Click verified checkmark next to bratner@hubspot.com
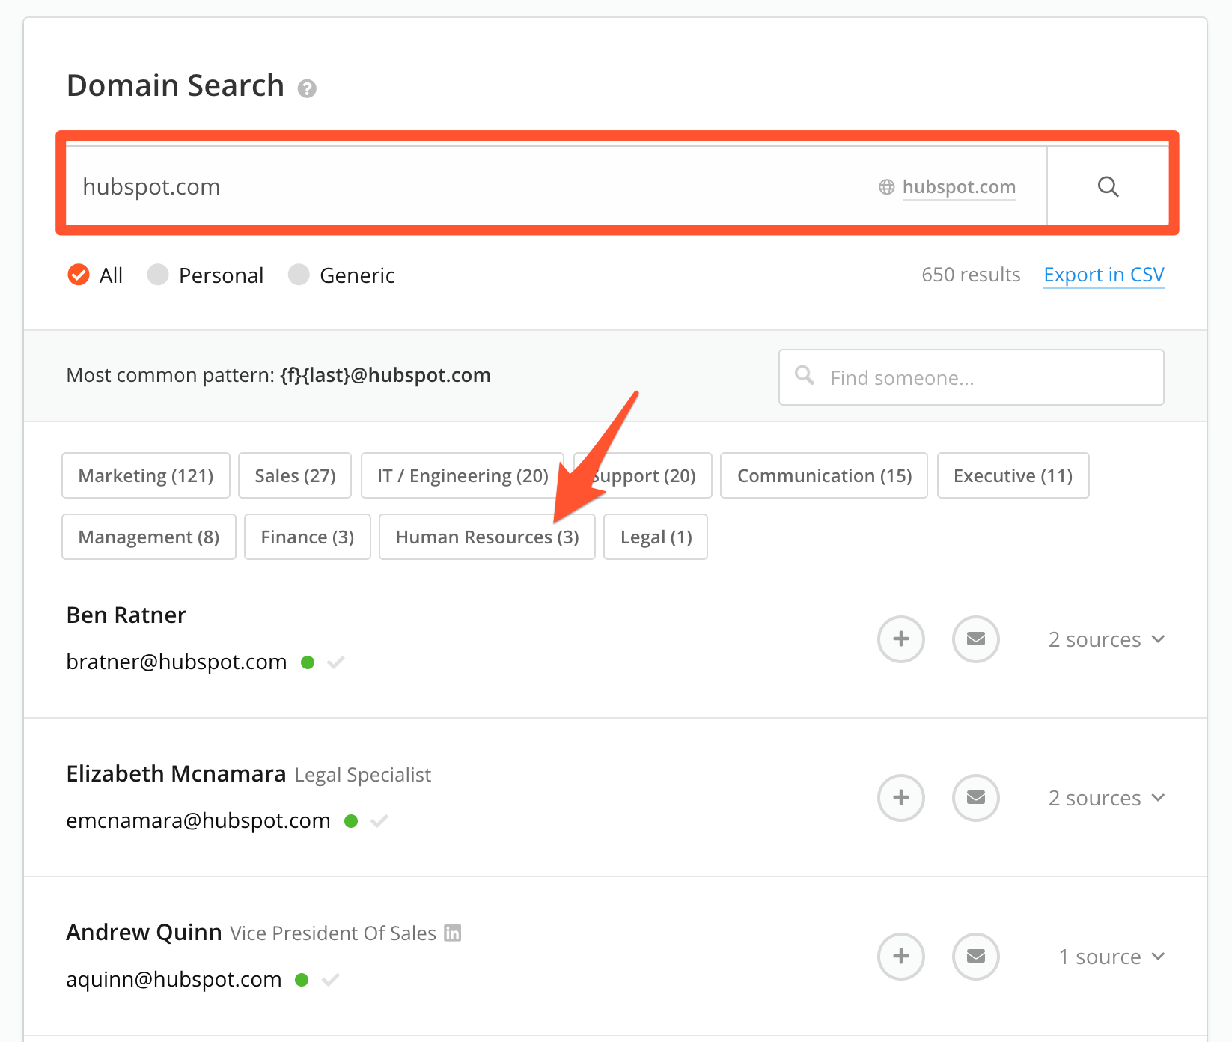Screen dimensions: 1232x1042 click(336, 662)
